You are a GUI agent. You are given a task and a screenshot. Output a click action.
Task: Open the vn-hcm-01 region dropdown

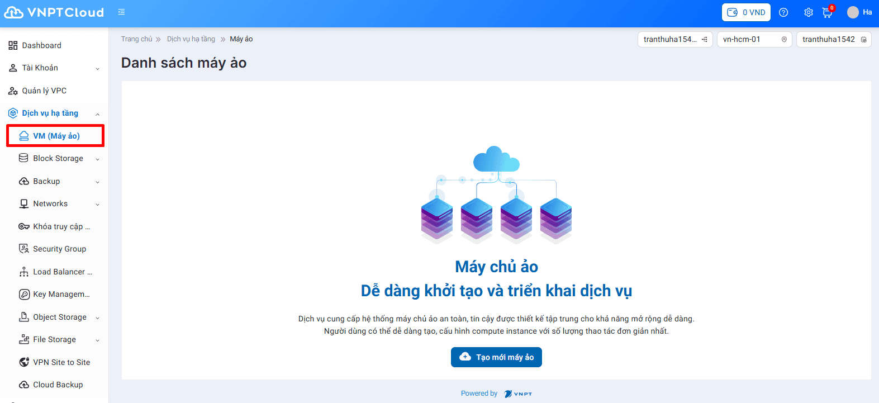pos(754,39)
